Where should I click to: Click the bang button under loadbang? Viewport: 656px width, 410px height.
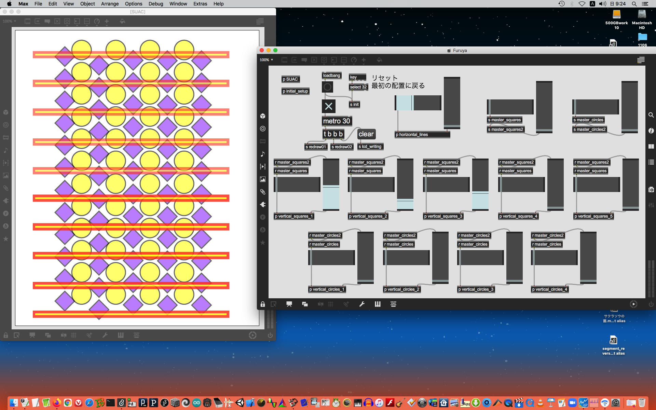click(x=327, y=87)
